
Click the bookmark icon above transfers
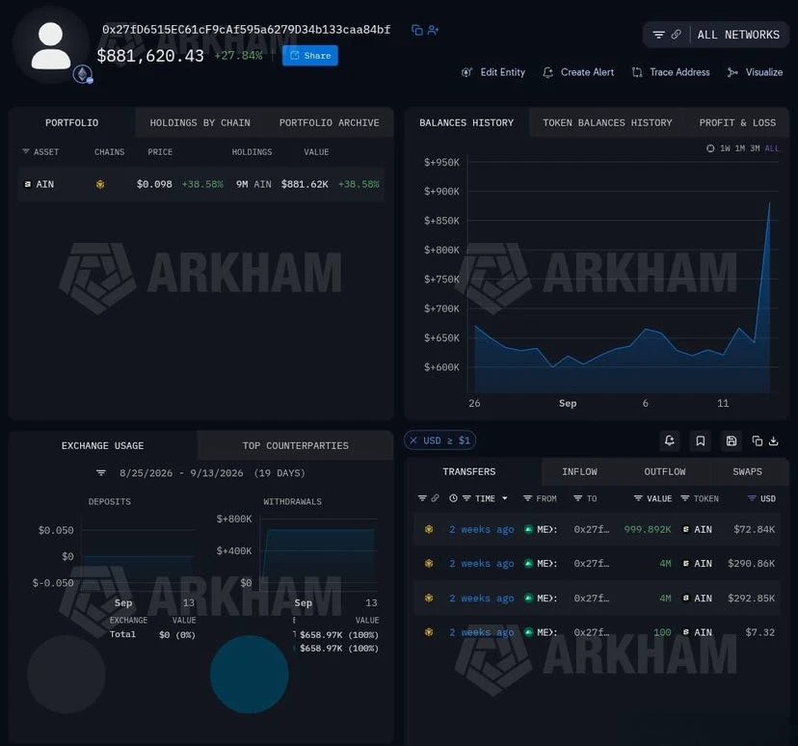[701, 440]
